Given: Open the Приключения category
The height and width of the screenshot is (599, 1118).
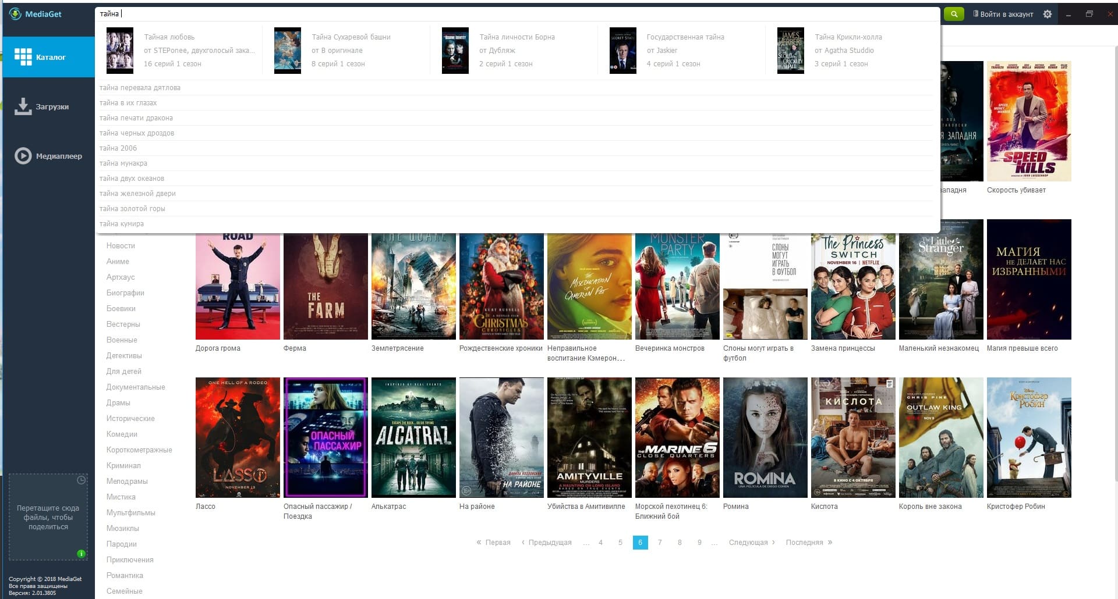Looking at the screenshot, I should click(130, 560).
